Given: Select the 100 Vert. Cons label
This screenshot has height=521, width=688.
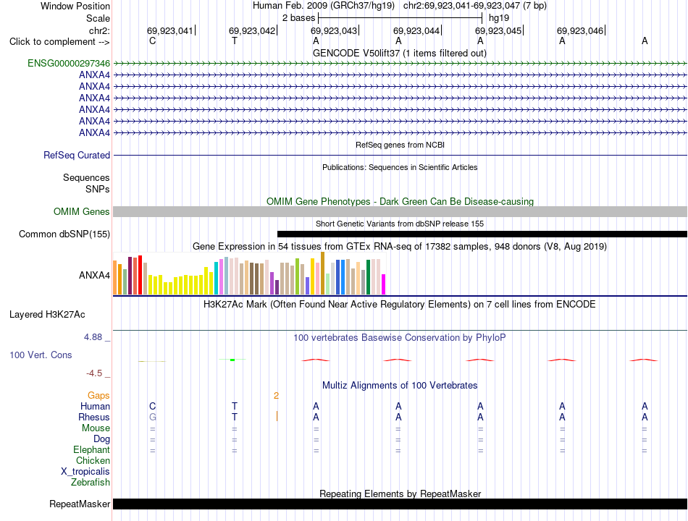Looking at the screenshot, I should [x=41, y=355].
